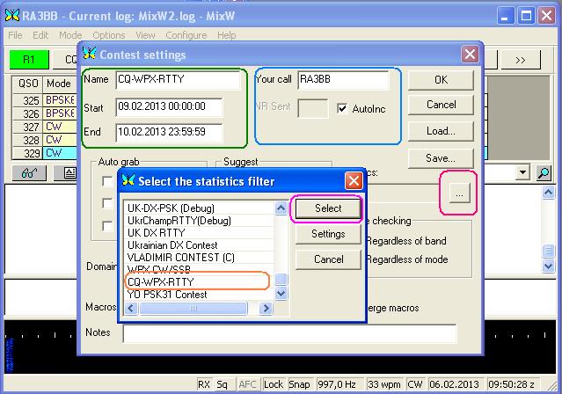Close the Select the statistics filter dialog
This screenshot has width=562, height=394.
(x=354, y=181)
